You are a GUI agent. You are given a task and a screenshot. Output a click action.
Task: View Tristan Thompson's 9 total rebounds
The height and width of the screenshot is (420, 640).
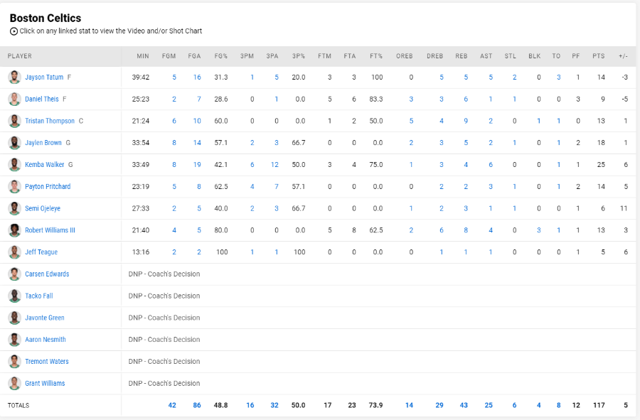click(x=466, y=121)
